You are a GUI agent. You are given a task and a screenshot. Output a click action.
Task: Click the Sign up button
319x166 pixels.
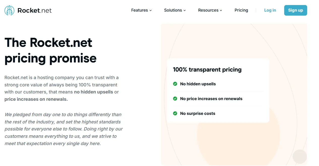tap(296, 10)
